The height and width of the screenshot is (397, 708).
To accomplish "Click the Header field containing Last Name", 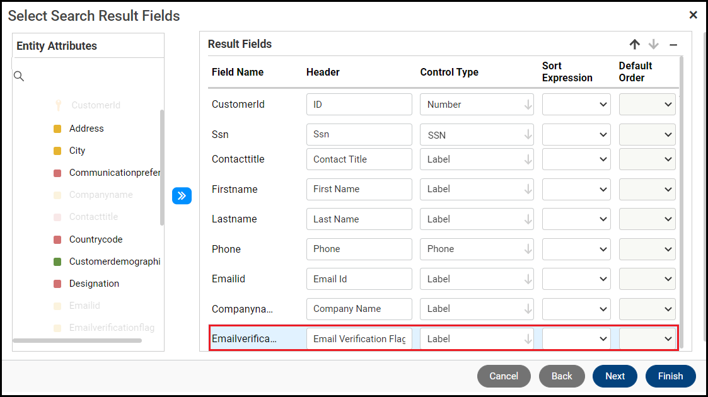I will pos(359,219).
